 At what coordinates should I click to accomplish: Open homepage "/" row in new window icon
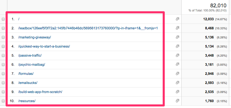177,19
